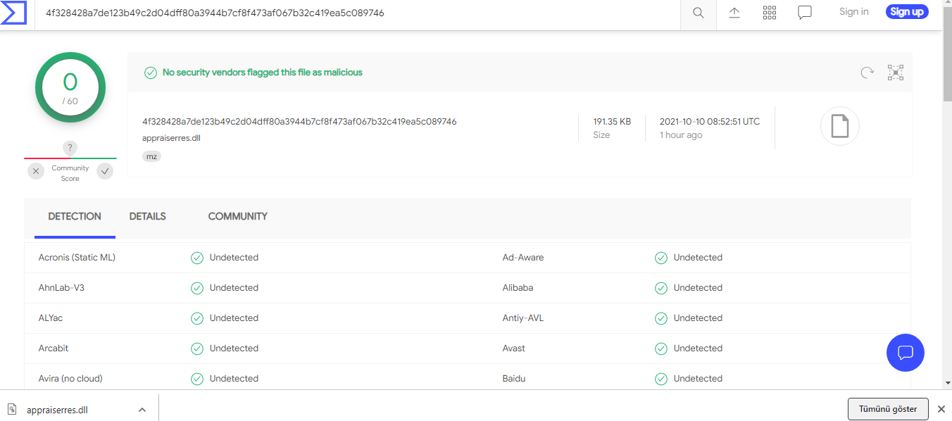Switch to the DETAILS tab
This screenshot has height=421, width=952.
point(148,217)
